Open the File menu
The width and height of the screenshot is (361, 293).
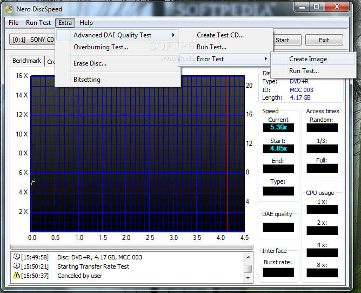(x=14, y=23)
